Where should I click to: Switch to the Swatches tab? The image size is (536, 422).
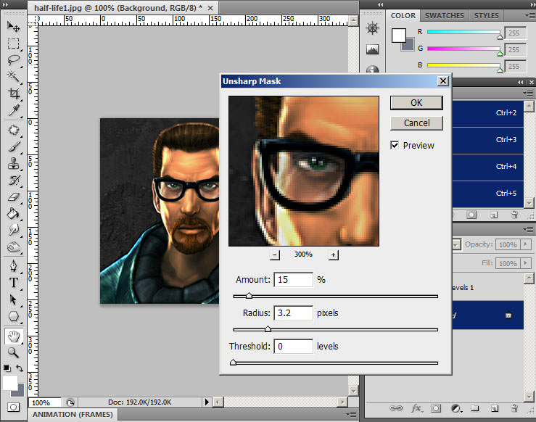(444, 16)
